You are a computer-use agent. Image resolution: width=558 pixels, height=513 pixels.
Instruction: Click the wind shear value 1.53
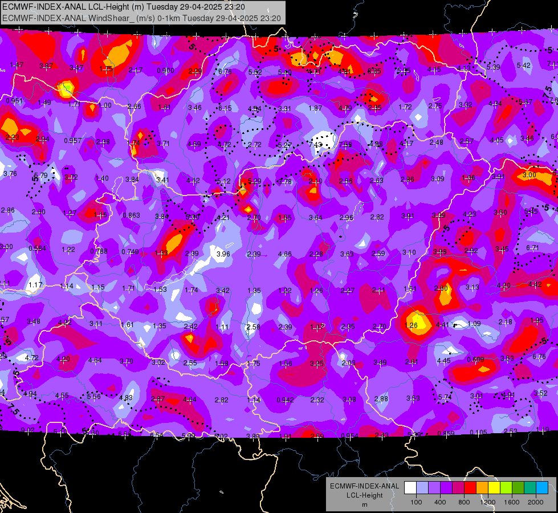(160, 289)
